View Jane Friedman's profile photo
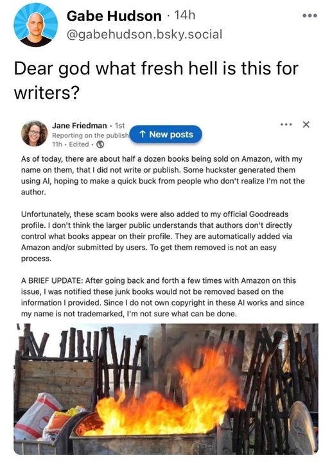This screenshot has width=332, height=462. point(34,133)
